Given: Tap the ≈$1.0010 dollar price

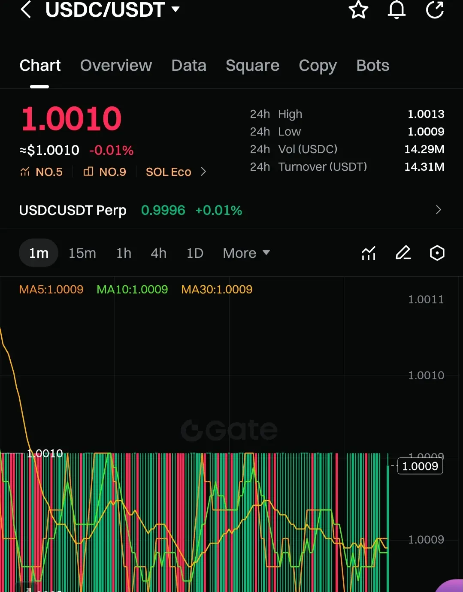Looking at the screenshot, I should pyautogui.click(x=49, y=151).
